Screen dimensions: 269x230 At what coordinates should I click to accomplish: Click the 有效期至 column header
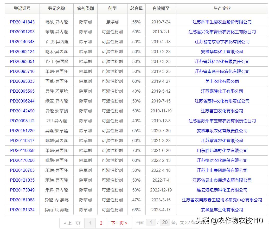click(x=161, y=8)
